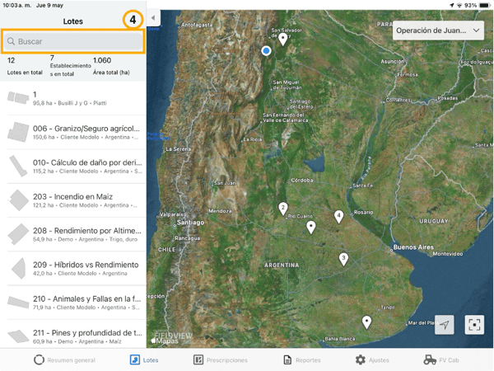The width and height of the screenshot is (494, 371).
Task: Tap the Establecimientos total count 7
Action: tap(52, 58)
